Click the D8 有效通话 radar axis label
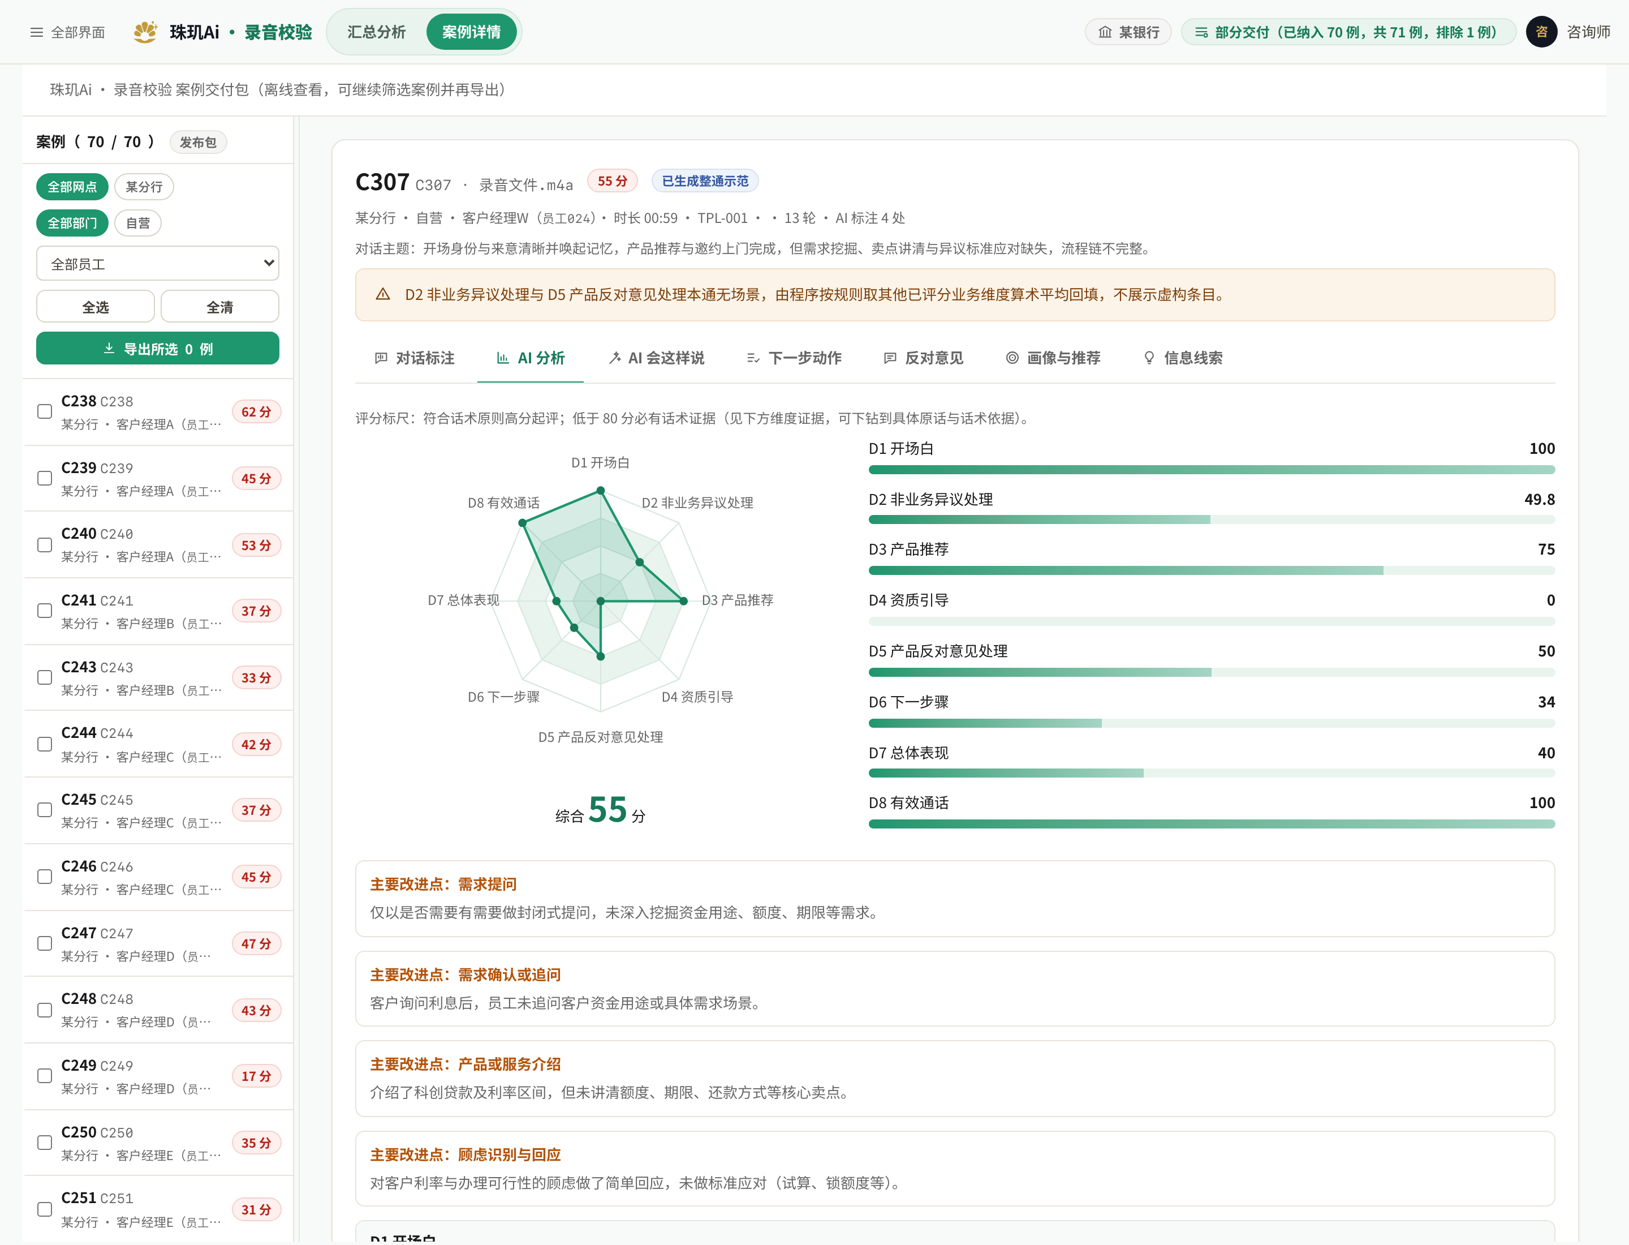Image resolution: width=1629 pixels, height=1245 pixels. coord(504,503)
